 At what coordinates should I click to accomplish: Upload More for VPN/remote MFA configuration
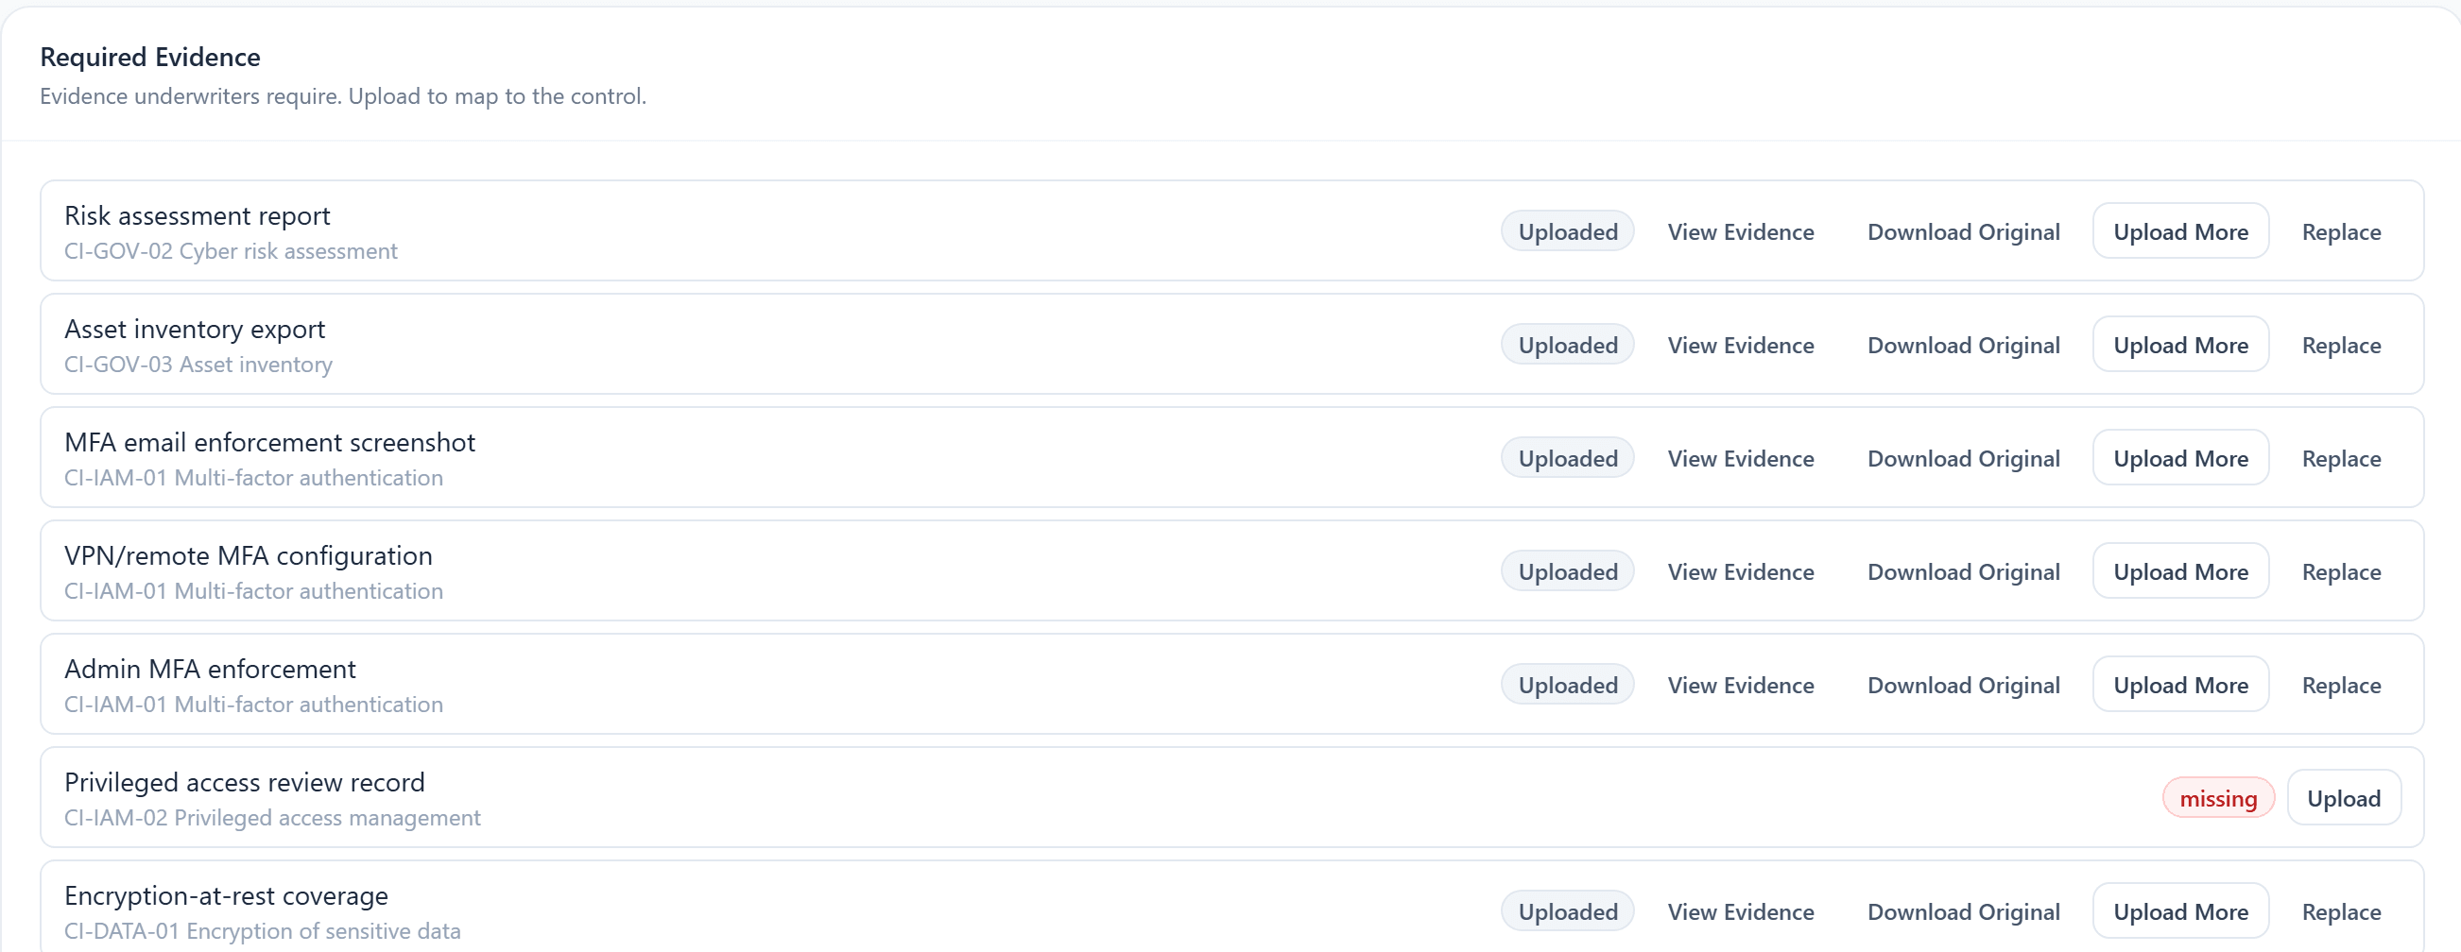pos(2180,572)
